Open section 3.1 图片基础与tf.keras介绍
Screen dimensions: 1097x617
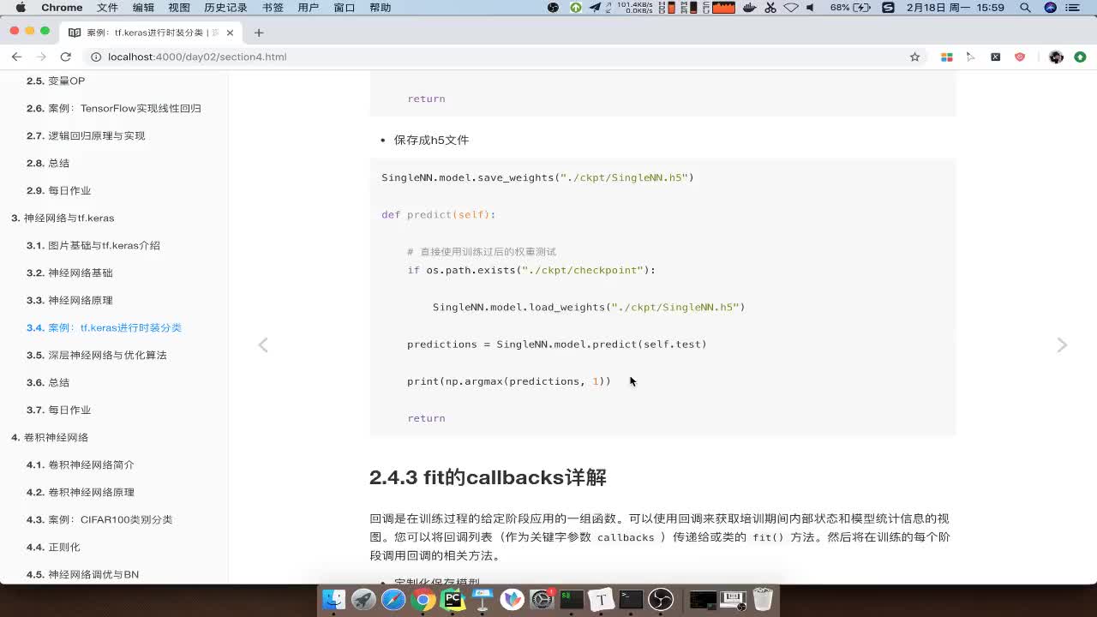[x=93, y=245]
